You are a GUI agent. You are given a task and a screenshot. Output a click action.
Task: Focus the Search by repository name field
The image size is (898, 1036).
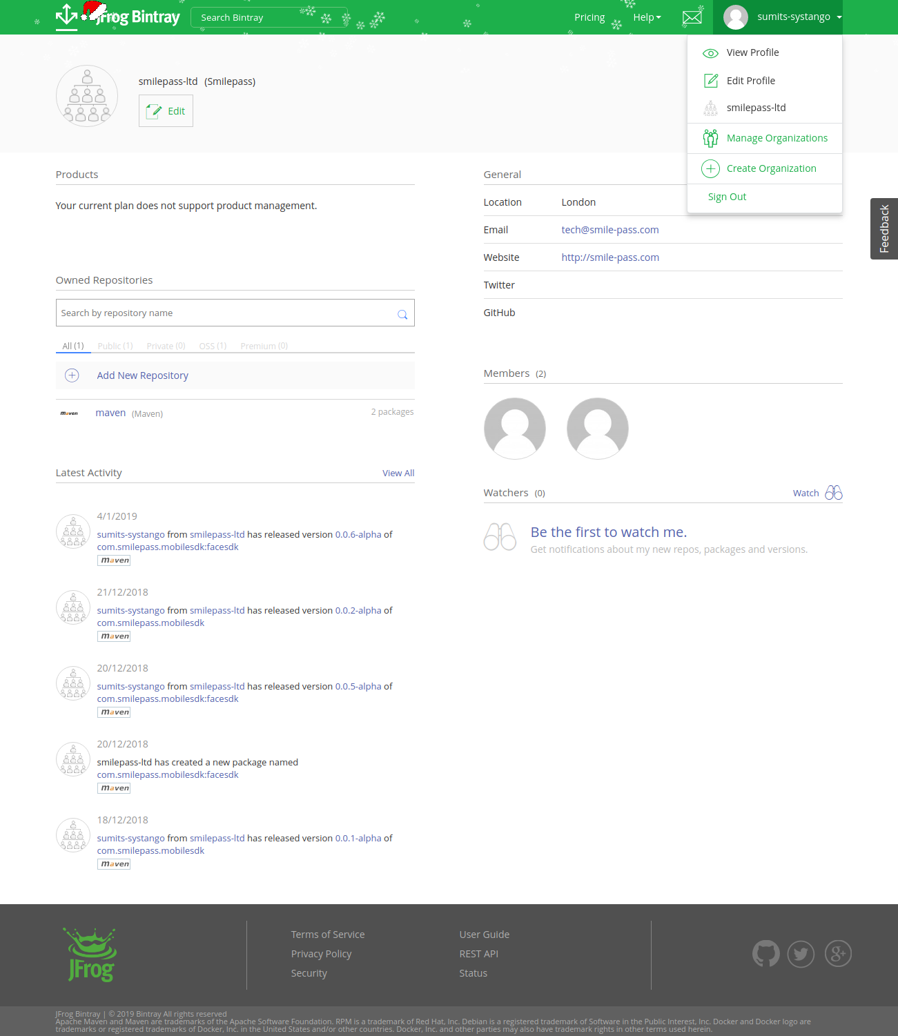pos(235,313)
